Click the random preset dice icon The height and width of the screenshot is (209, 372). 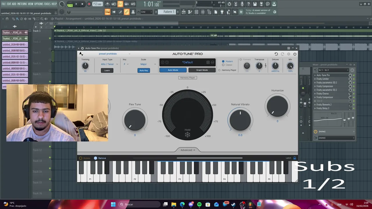pos(208,62)
